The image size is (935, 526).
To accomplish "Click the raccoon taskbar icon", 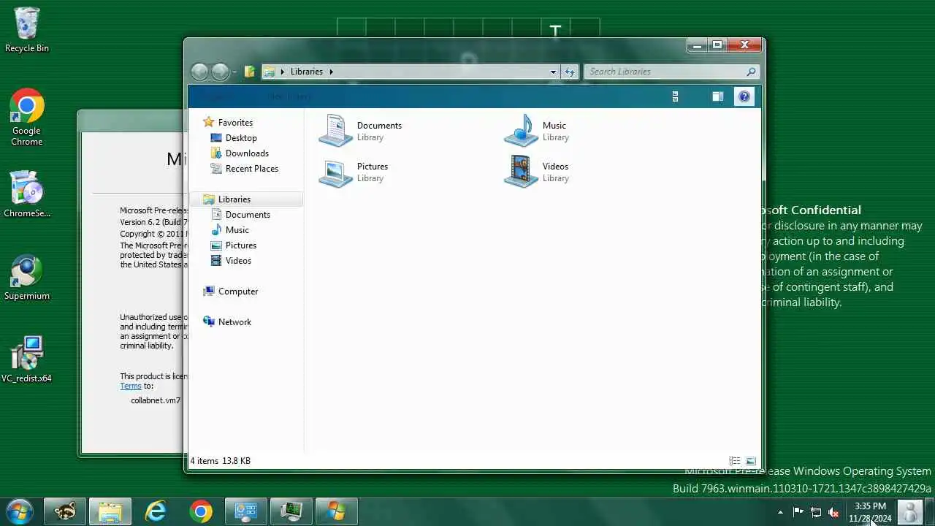I will click(65, 511).
